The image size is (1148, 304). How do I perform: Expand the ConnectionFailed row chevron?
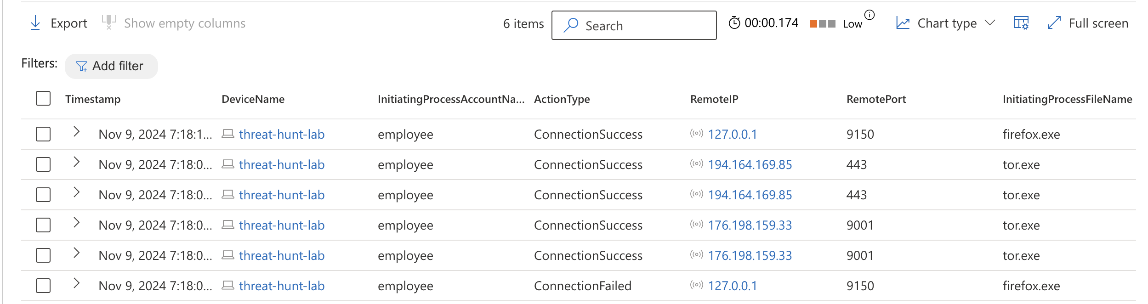tap(77, 284)
